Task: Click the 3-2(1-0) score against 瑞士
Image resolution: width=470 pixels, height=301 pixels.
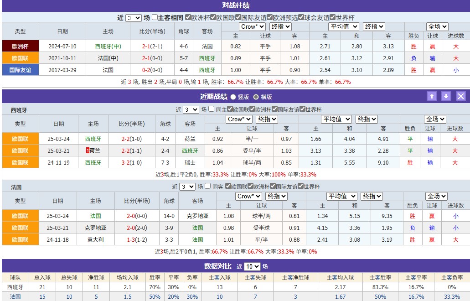Action: pos(131,162)
